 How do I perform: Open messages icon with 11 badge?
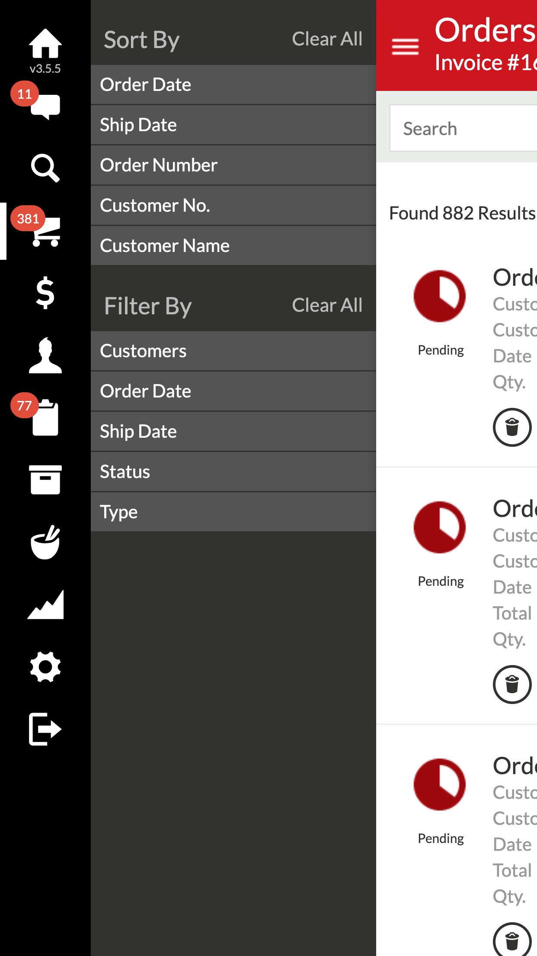45,107
